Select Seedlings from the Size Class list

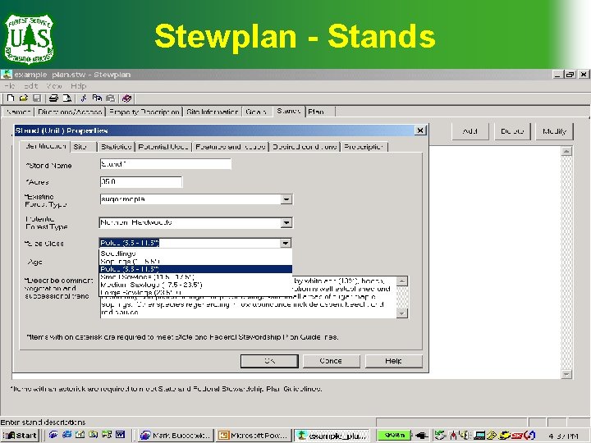195,253
